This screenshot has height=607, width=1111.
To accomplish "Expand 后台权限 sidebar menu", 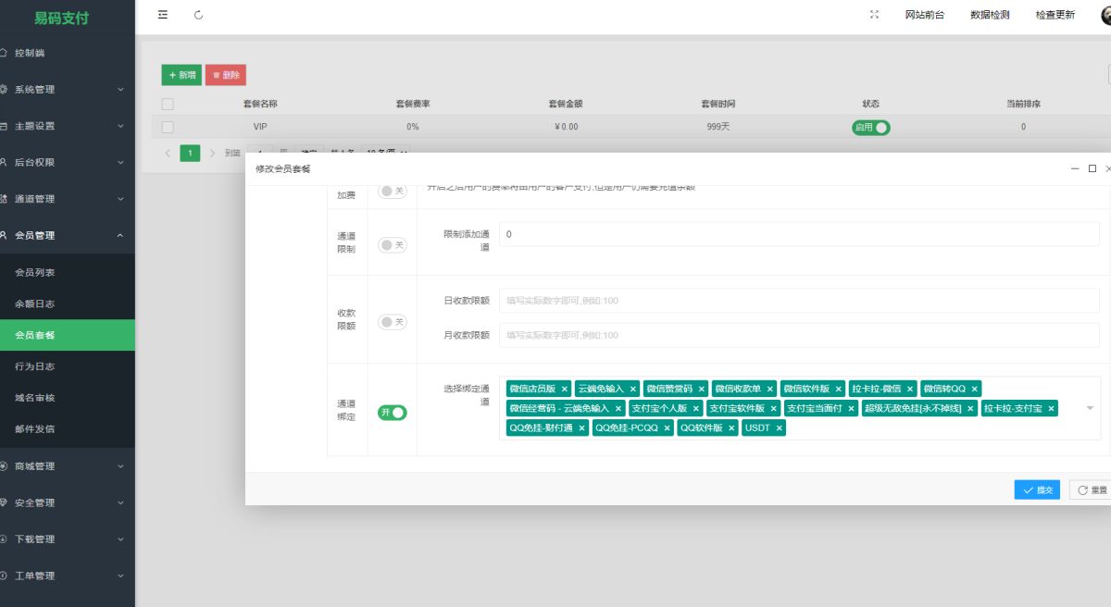I will pos(67,162).
